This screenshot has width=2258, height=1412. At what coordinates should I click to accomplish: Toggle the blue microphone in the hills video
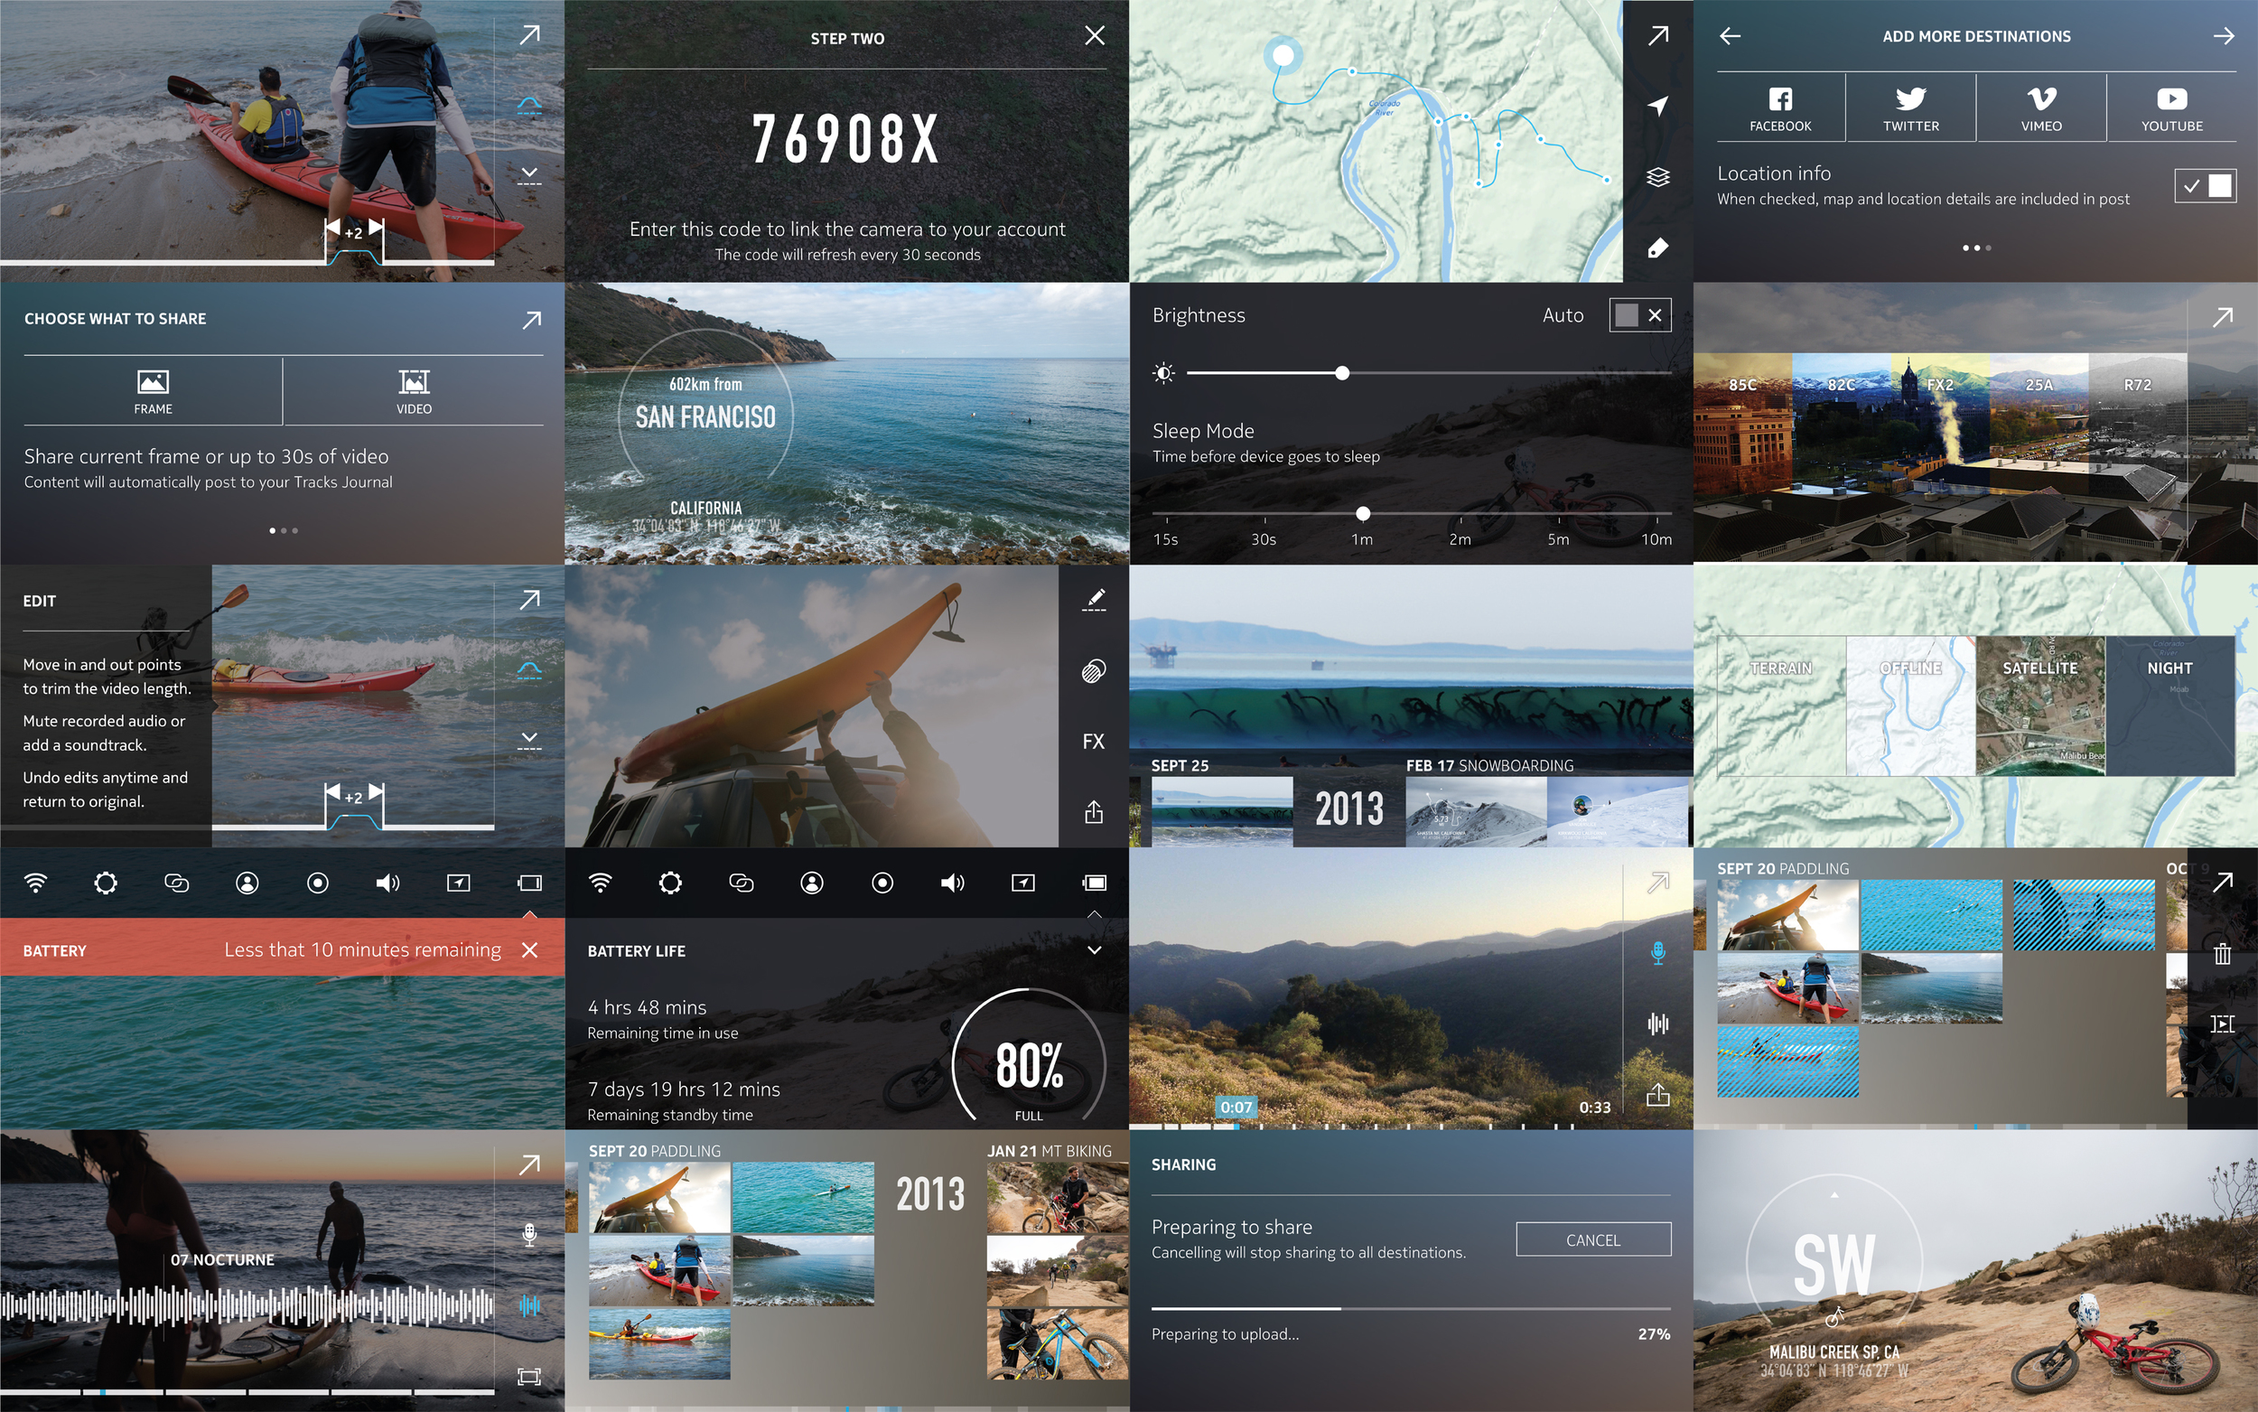click(1657, 952)
